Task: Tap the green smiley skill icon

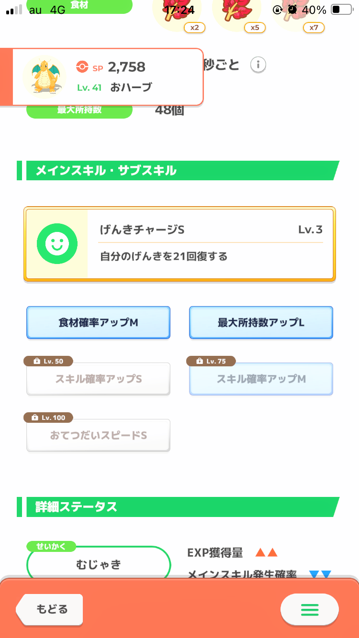Action: pos(57,244)
